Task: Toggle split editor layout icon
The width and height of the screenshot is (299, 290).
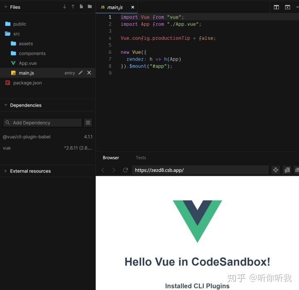Action: pyautogui.click(x=276, y=7)
